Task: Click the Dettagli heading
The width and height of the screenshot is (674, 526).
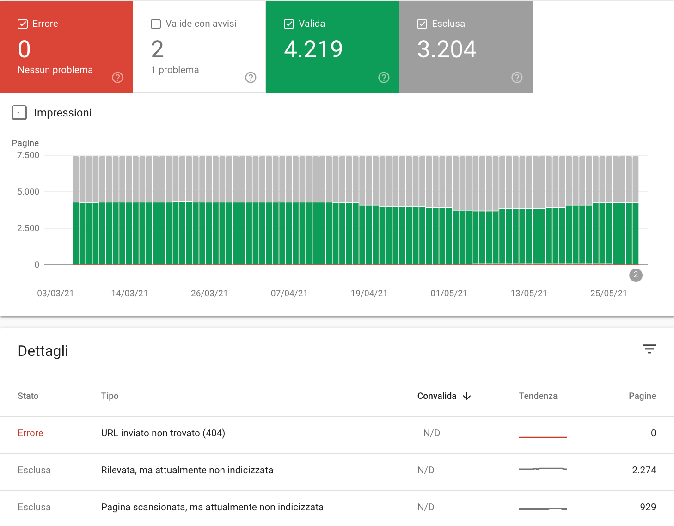Action: pos(43,351)
